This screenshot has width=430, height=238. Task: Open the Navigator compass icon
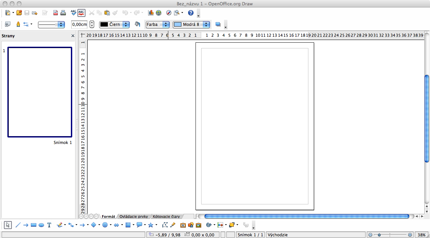coord(169,13)
